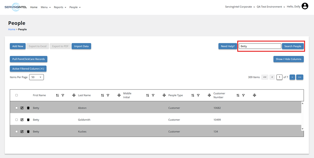Expand the ServingIntel Corporate dropdown
The width and height of the screenshot is (314, 158).
point(240,7)
